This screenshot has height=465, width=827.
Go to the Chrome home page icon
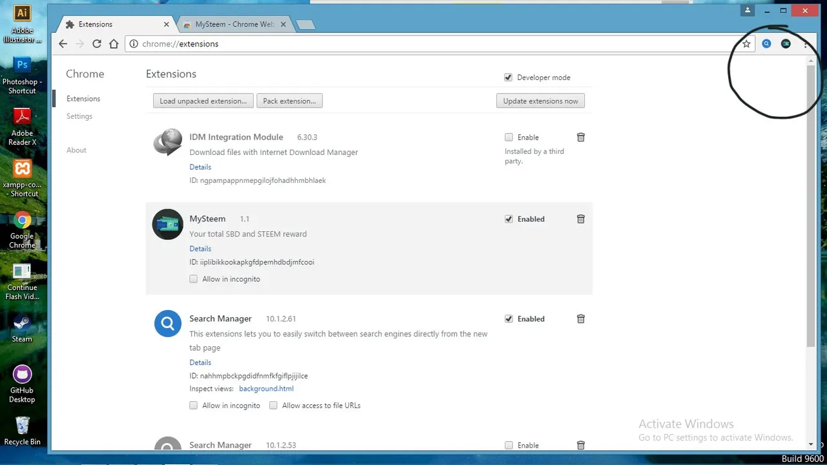[x=114, y=44]
